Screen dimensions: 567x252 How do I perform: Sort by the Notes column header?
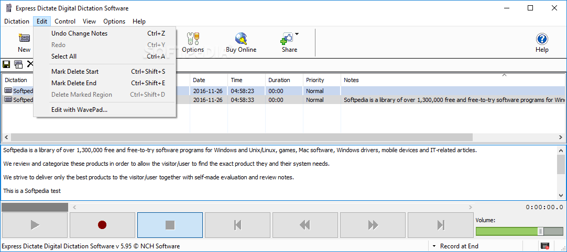453,80
